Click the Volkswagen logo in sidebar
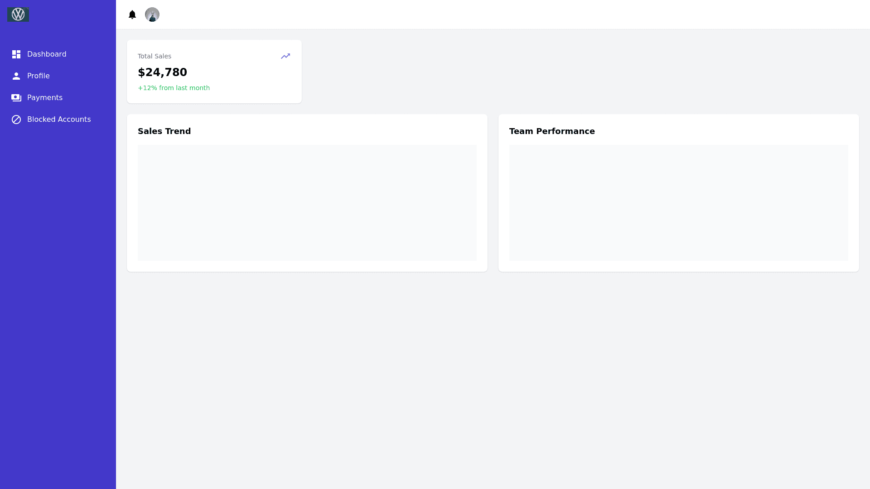This screenshot has height=489, width=870. coord(18,14)
